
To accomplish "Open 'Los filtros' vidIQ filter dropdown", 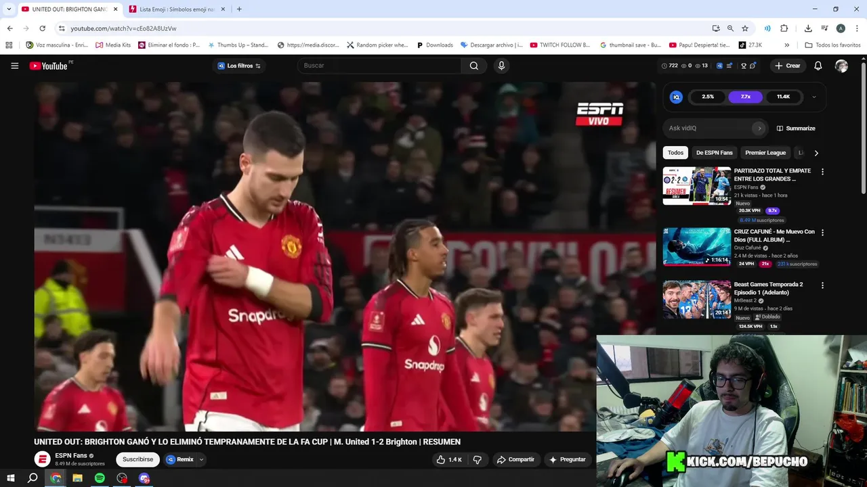I will click(x=239, y=66).
